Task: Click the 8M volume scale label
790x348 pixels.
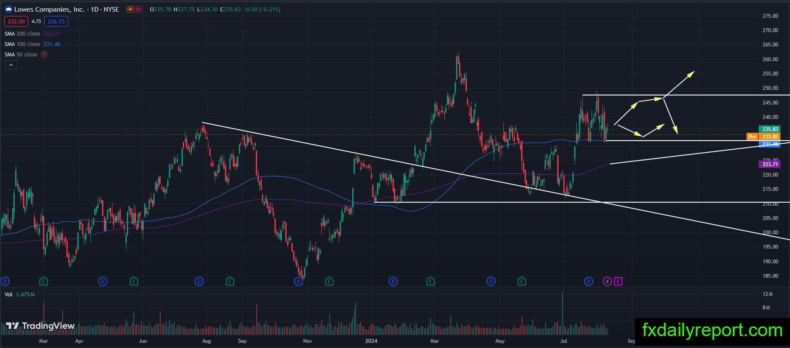Action: 766,308
